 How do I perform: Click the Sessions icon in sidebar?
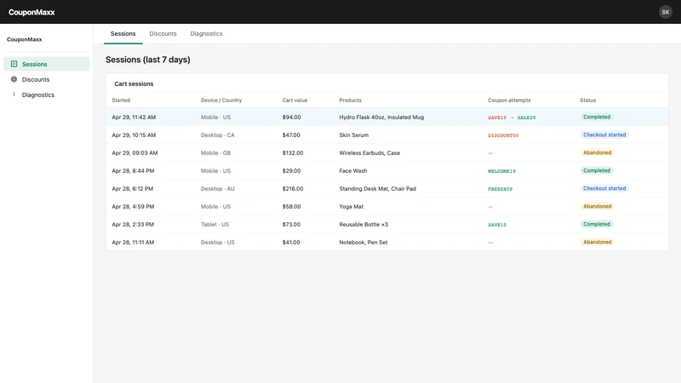click(14, 64)
